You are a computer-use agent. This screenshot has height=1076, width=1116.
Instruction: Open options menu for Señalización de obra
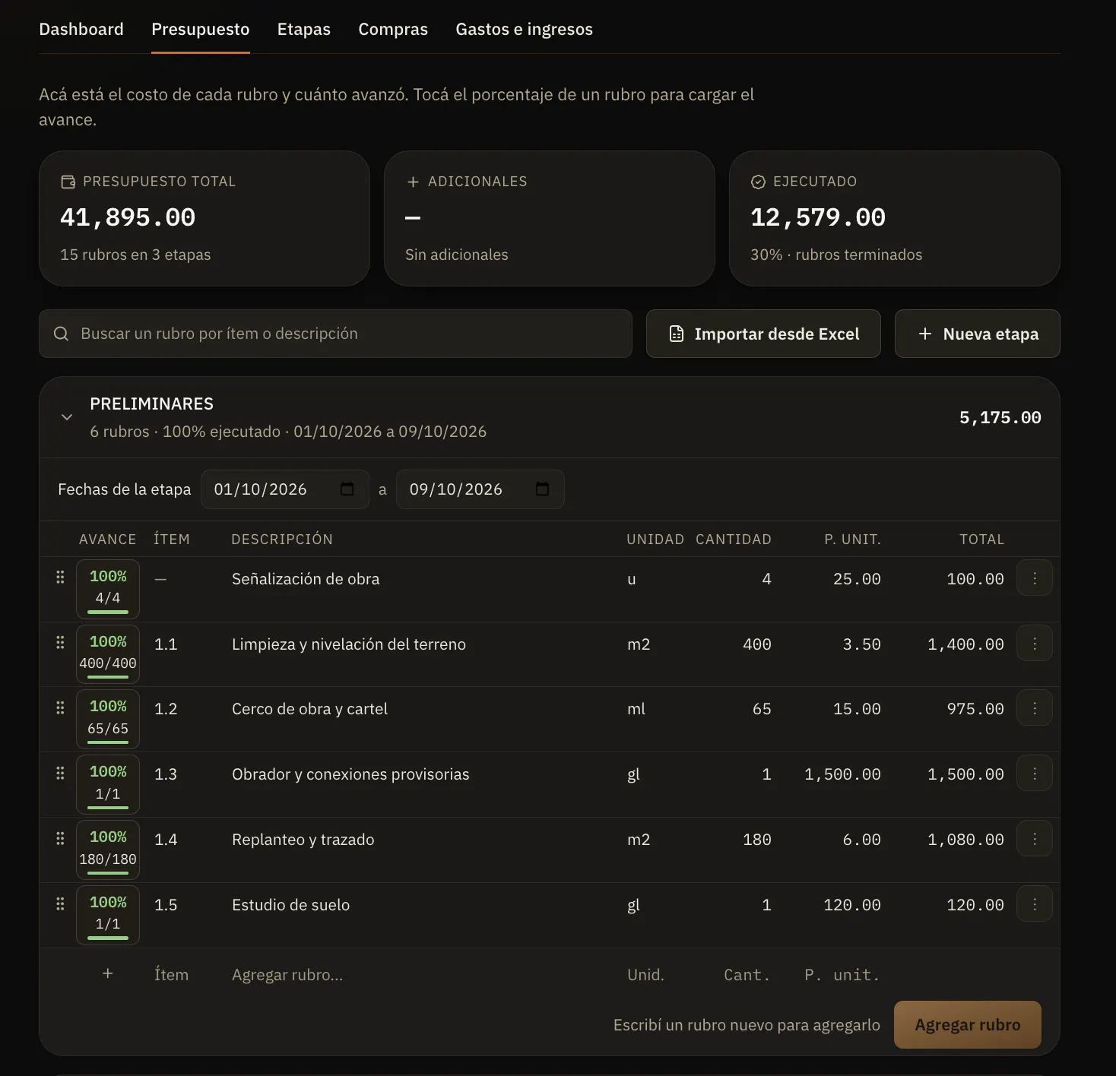[x=1035, y=578]
